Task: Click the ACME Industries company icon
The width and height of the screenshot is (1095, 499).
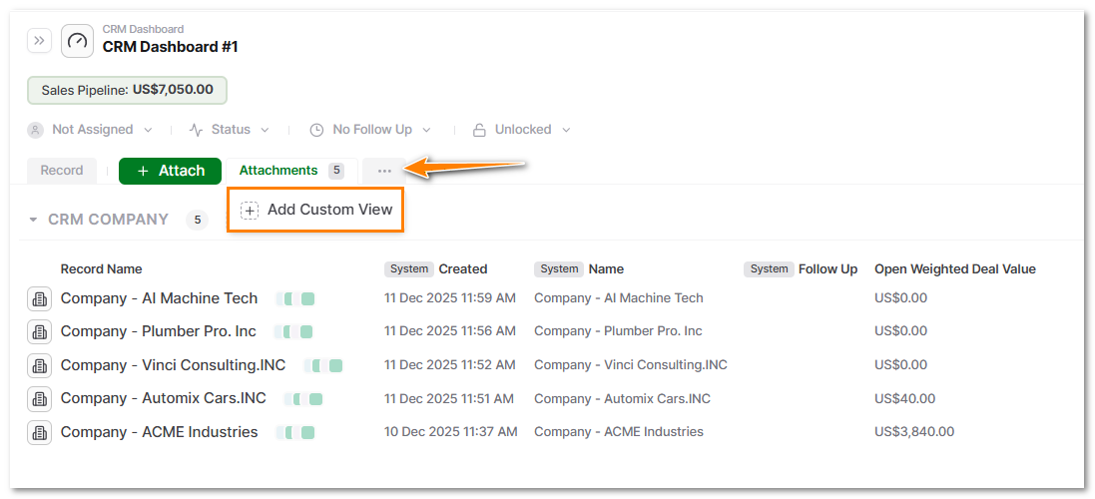Action: click(39, 433)
